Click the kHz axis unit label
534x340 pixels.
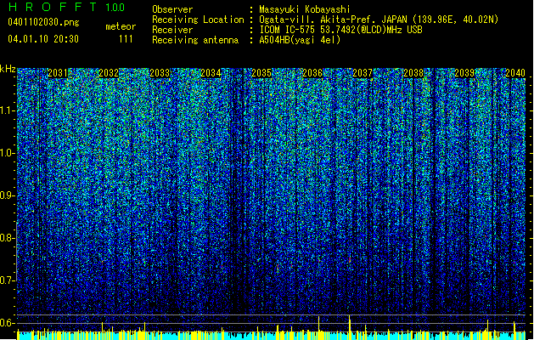click(8, 69)
